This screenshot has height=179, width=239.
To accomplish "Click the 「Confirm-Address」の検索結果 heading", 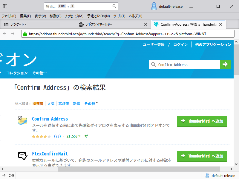I will pos(60,87).
